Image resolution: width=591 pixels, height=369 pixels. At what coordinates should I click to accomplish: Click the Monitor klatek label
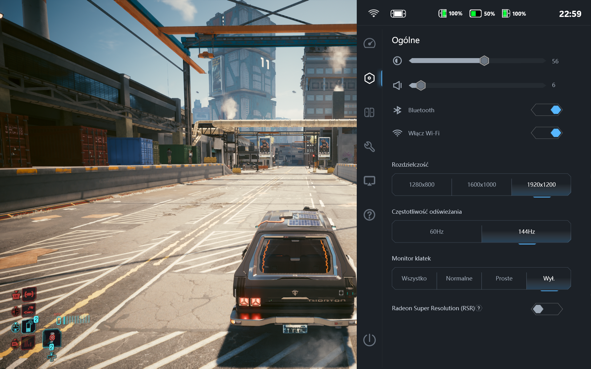tap(411, 258)
